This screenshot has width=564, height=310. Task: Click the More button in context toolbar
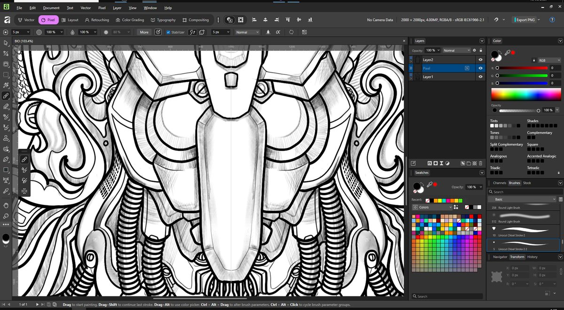pyautogui.click(x=144, y=32)
